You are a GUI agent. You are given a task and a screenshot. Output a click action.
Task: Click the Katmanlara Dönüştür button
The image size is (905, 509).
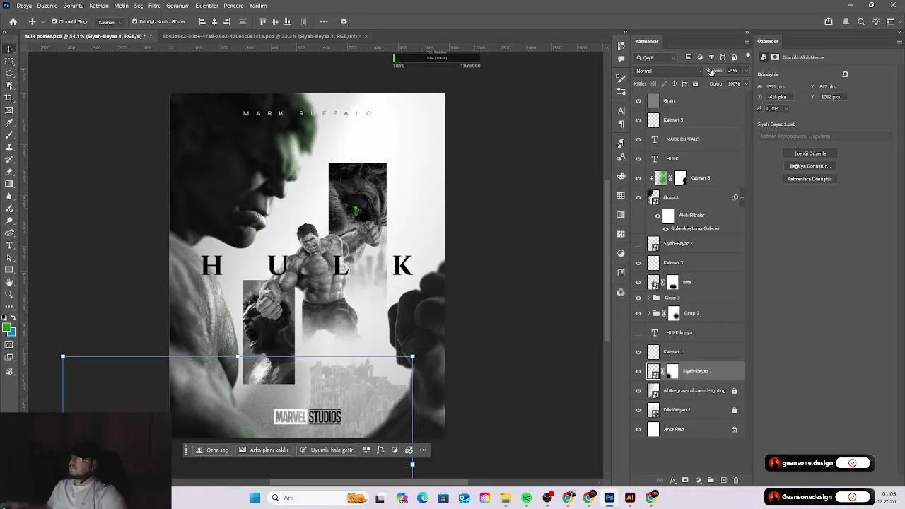810,179
